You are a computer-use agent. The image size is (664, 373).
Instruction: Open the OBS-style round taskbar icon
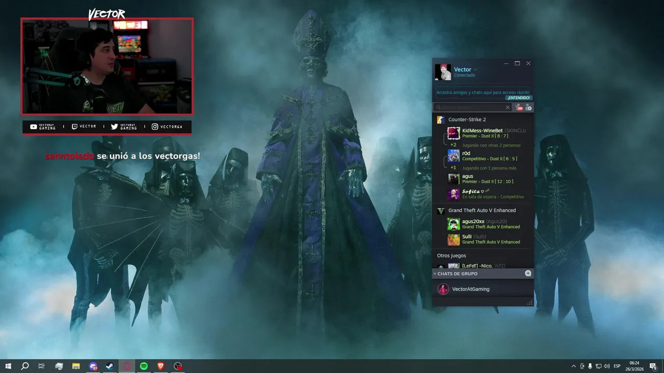tap(178, 366)
